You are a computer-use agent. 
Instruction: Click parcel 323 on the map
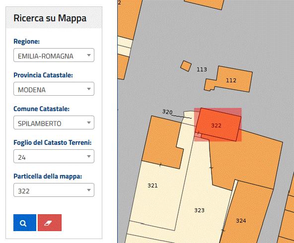tap(199, 210)
